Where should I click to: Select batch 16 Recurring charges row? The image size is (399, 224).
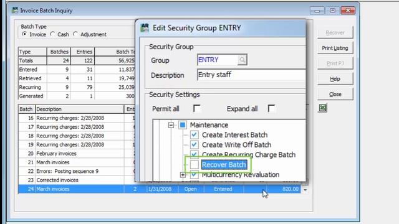77,118
